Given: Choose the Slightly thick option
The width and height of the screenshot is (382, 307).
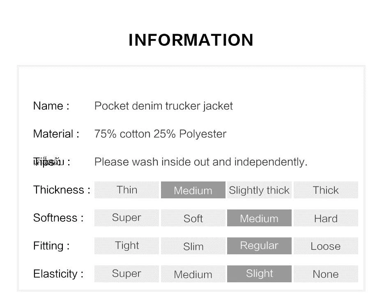Looking at the screenshot, I should (260, 190).
